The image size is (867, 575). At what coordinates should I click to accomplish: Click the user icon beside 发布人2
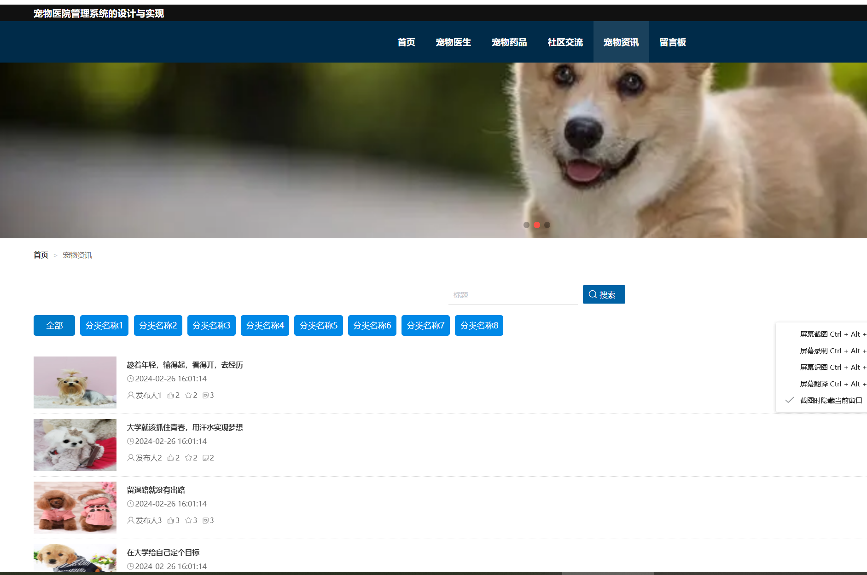tap(131, 458)
